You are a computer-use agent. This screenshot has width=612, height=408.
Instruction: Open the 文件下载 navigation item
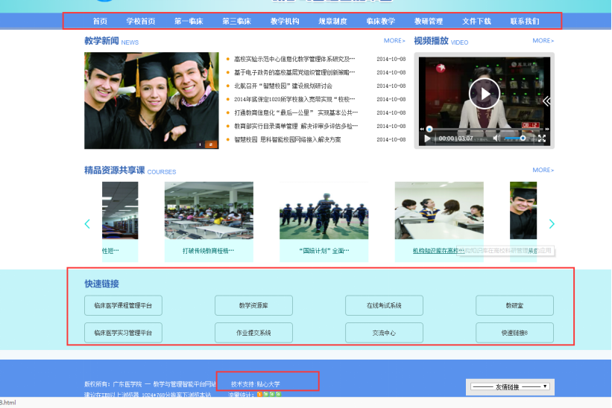click(x=476, y=22)
